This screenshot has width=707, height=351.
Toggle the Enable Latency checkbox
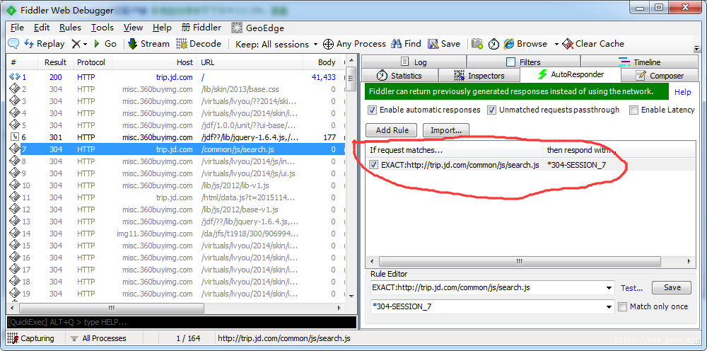(633, 110)
